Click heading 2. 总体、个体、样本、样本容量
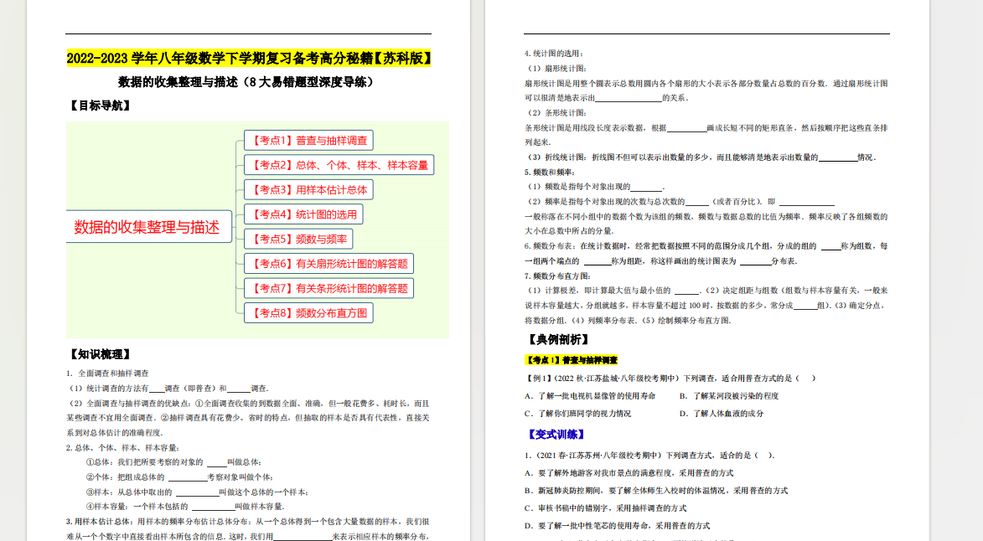This screenshot has width=983, height=541. (123, 448)
